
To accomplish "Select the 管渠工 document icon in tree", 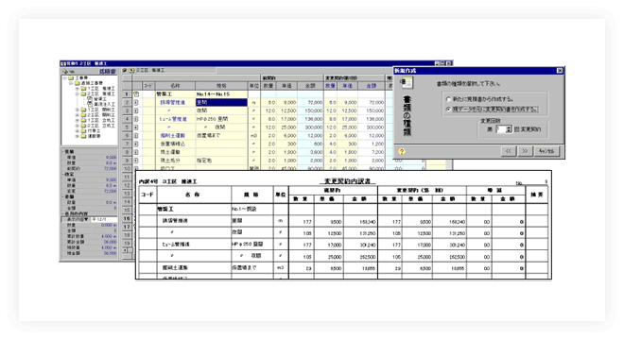I will coord(90,98).
